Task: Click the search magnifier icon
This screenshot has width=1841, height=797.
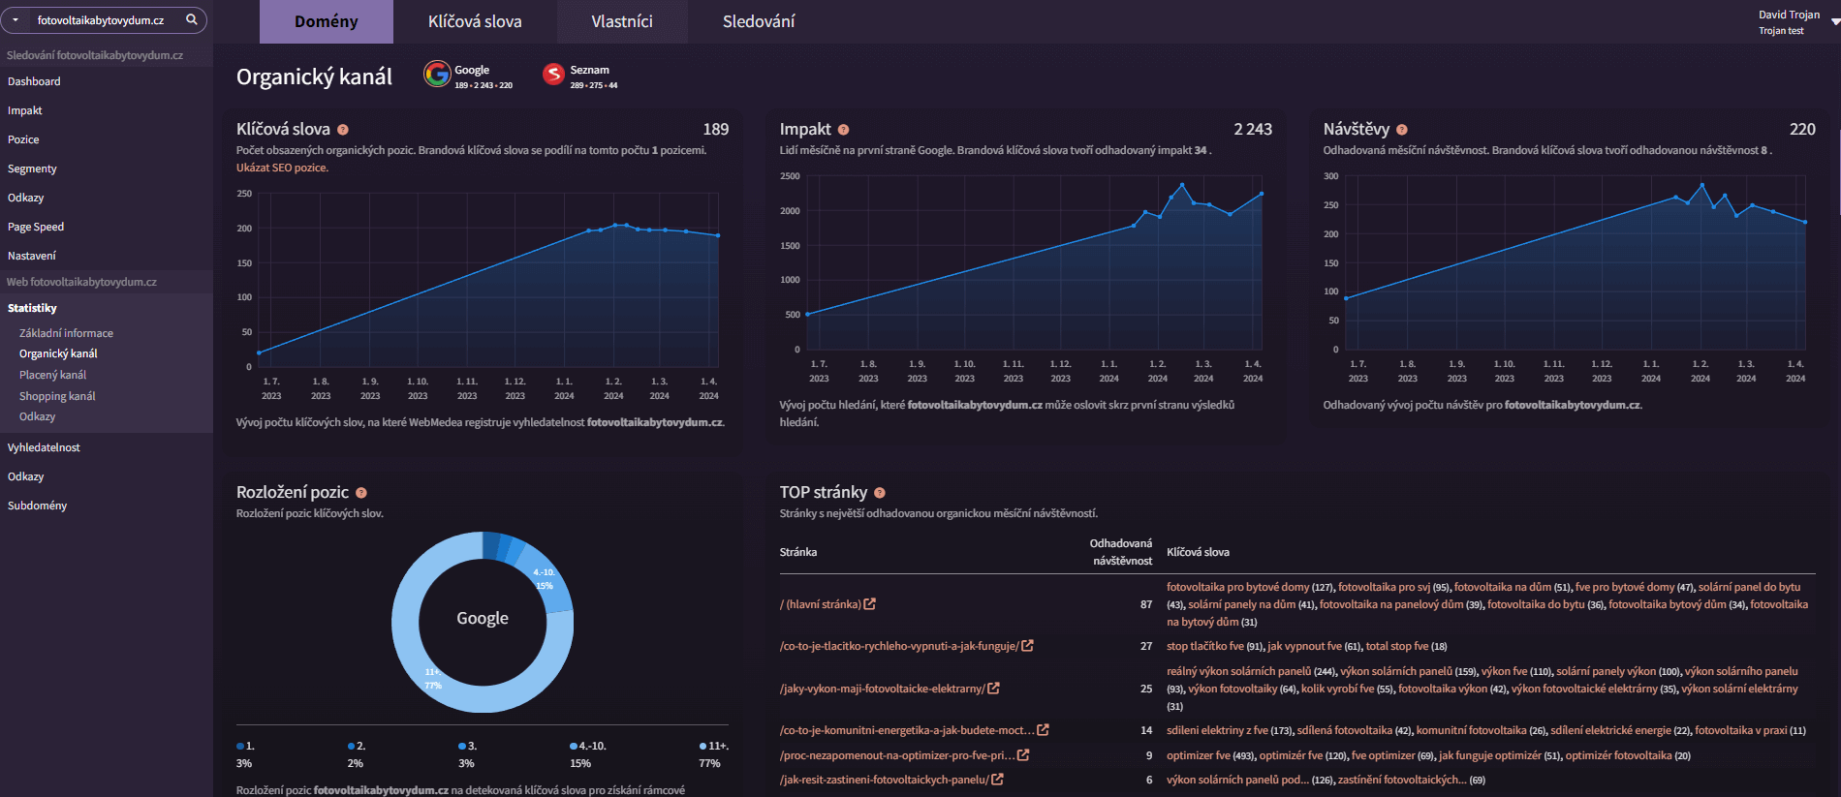Action: click(x=192, y=19)
